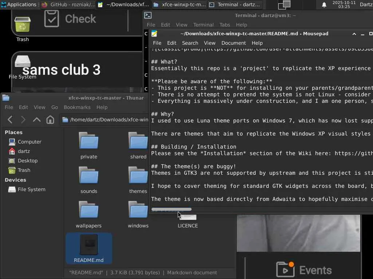Open Mousepad File menu
Image resolution: width=373 pixels, height=279 pixels.
point(157,43)
